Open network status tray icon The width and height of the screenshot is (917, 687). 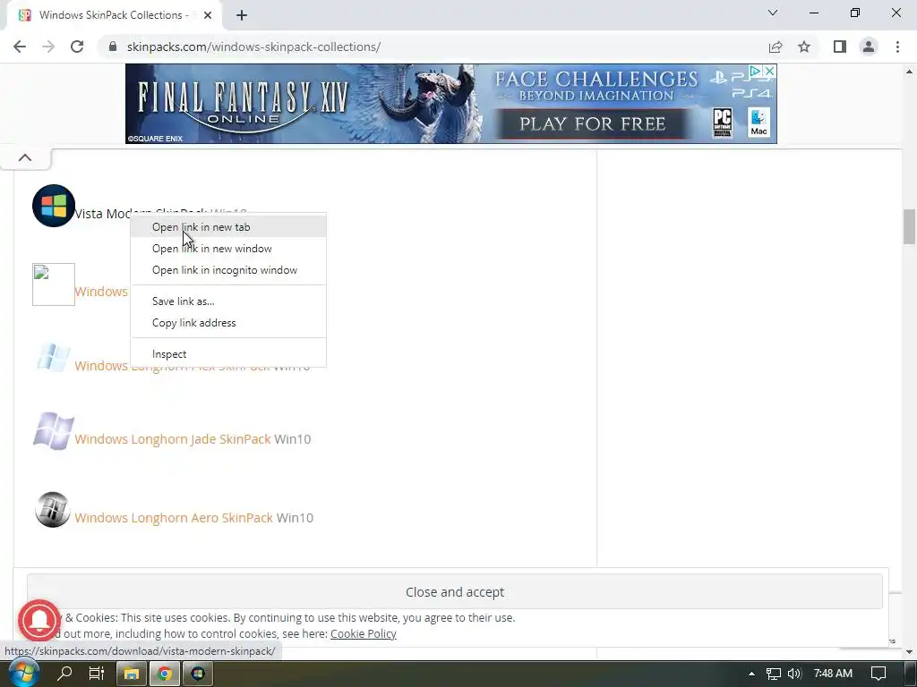[773, 674]
